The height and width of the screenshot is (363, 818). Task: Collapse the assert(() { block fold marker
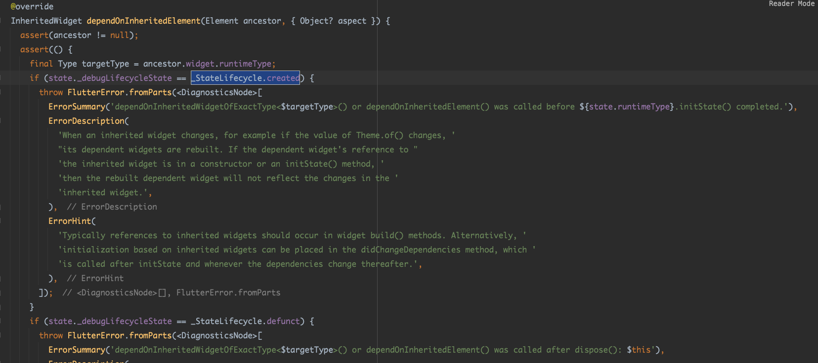(1, 49)
